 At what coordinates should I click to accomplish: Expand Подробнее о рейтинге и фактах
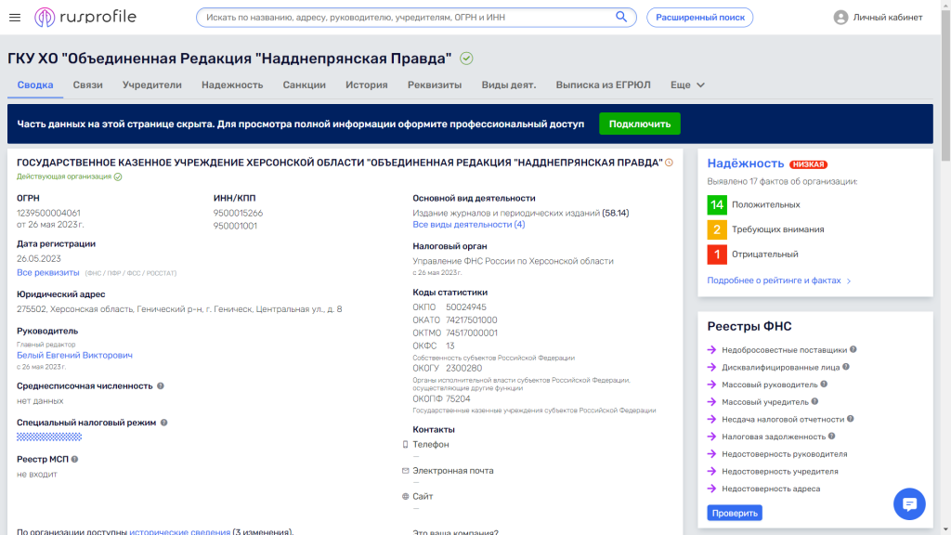(x=778, y=281)
